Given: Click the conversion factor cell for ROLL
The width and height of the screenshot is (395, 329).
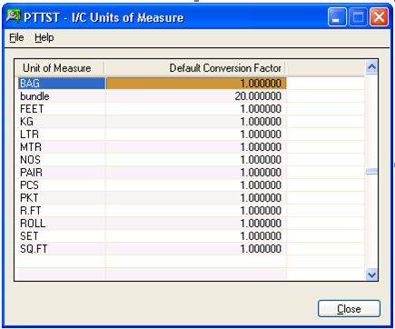Looking at the screenshot, I should (x=196, y=224).
